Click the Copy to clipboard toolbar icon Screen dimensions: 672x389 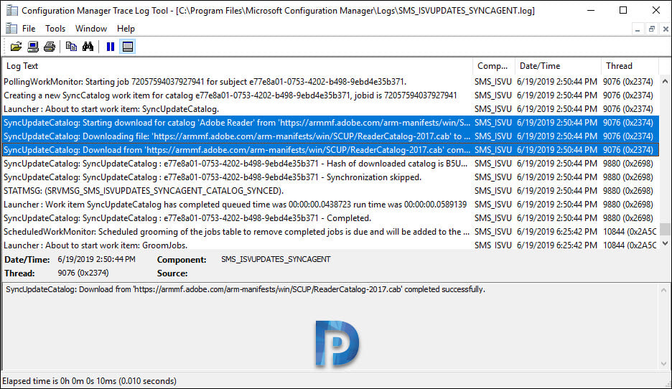pyautogui.click(x=71, y=47)
